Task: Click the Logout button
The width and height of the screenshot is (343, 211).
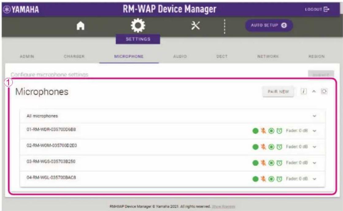Action: [317, 9]
